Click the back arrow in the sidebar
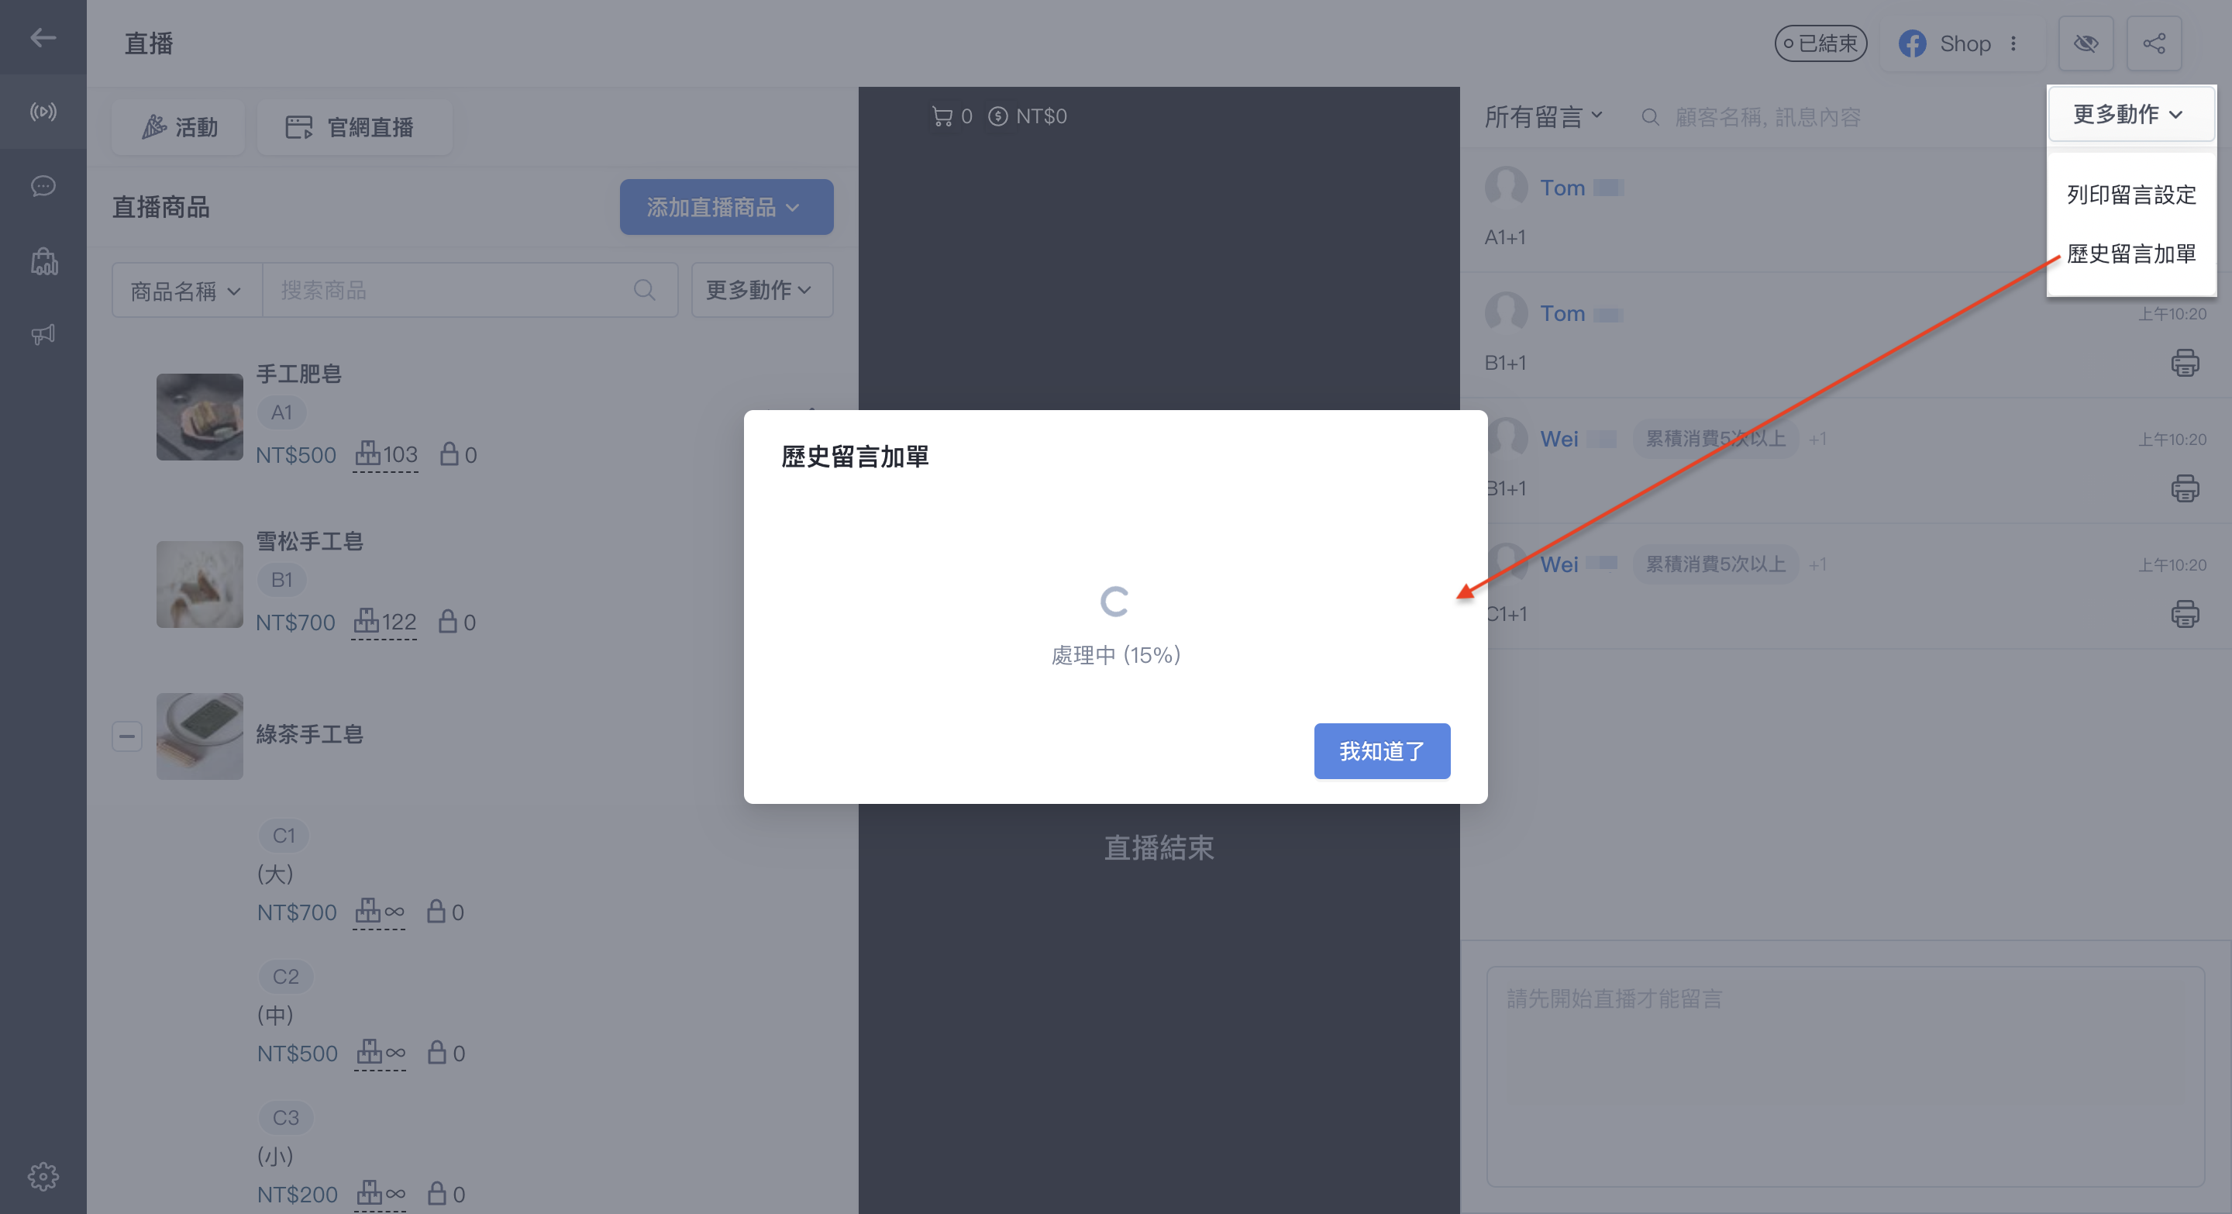The height and width of the screenshot is (1214, 2232). click(43, 37)
